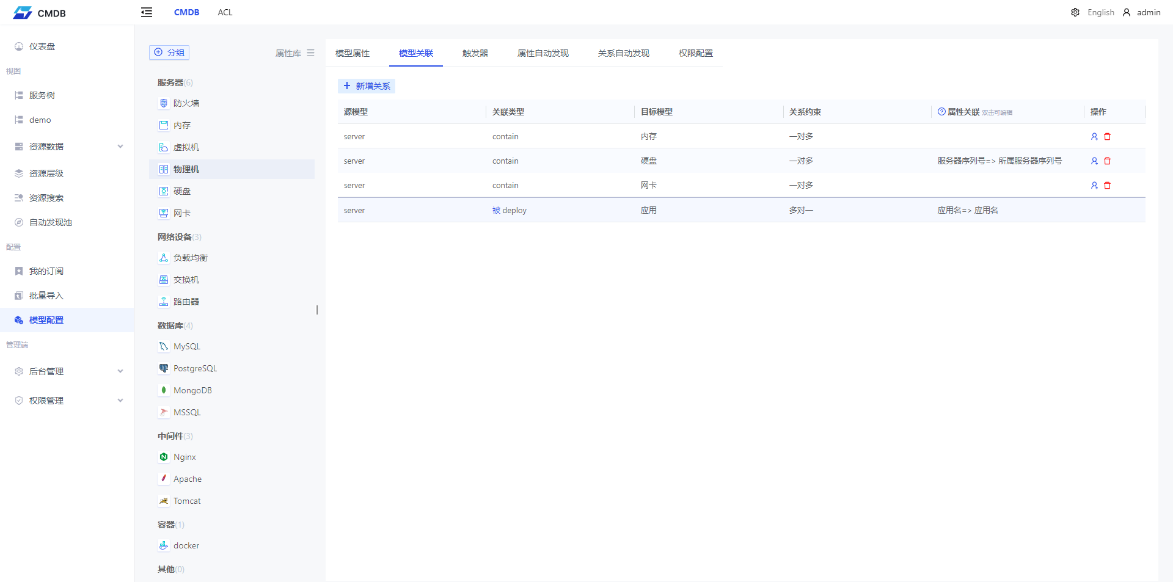Collapse the sidebar with the menu fold icon
Screen dimensions: 1173x582
click(x=147, y=12)
